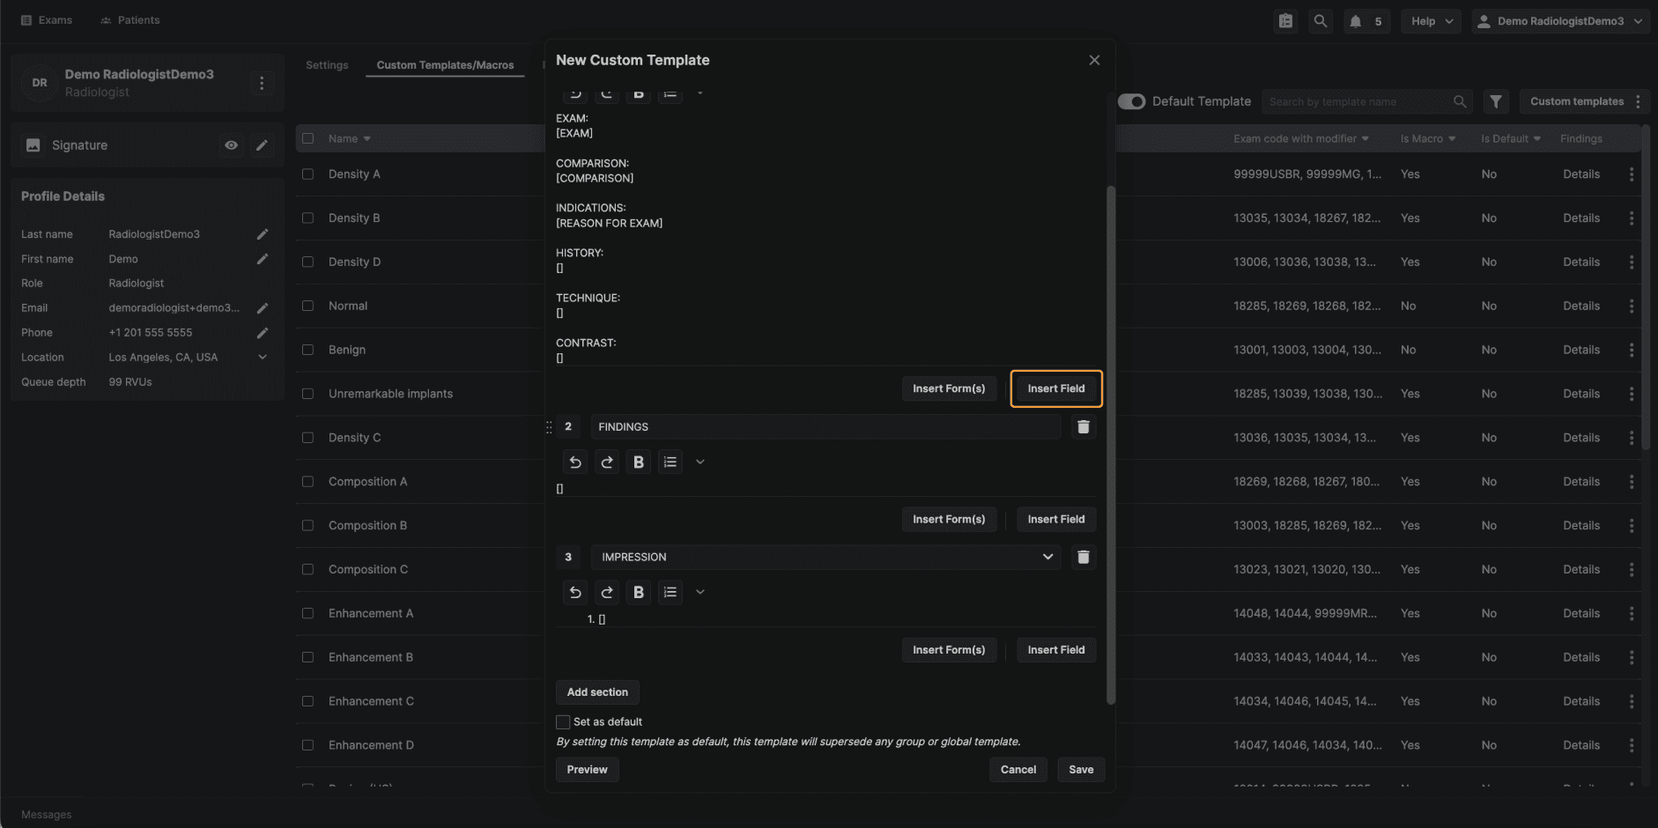Open the Demo RadiologistDemo3 user menu
The image size is (1658, 828).
1559,21
